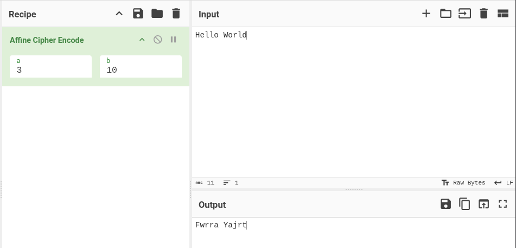The image size is (516, 248).
Task: Load a recipe via folder icon
Action: pos(157,14)
